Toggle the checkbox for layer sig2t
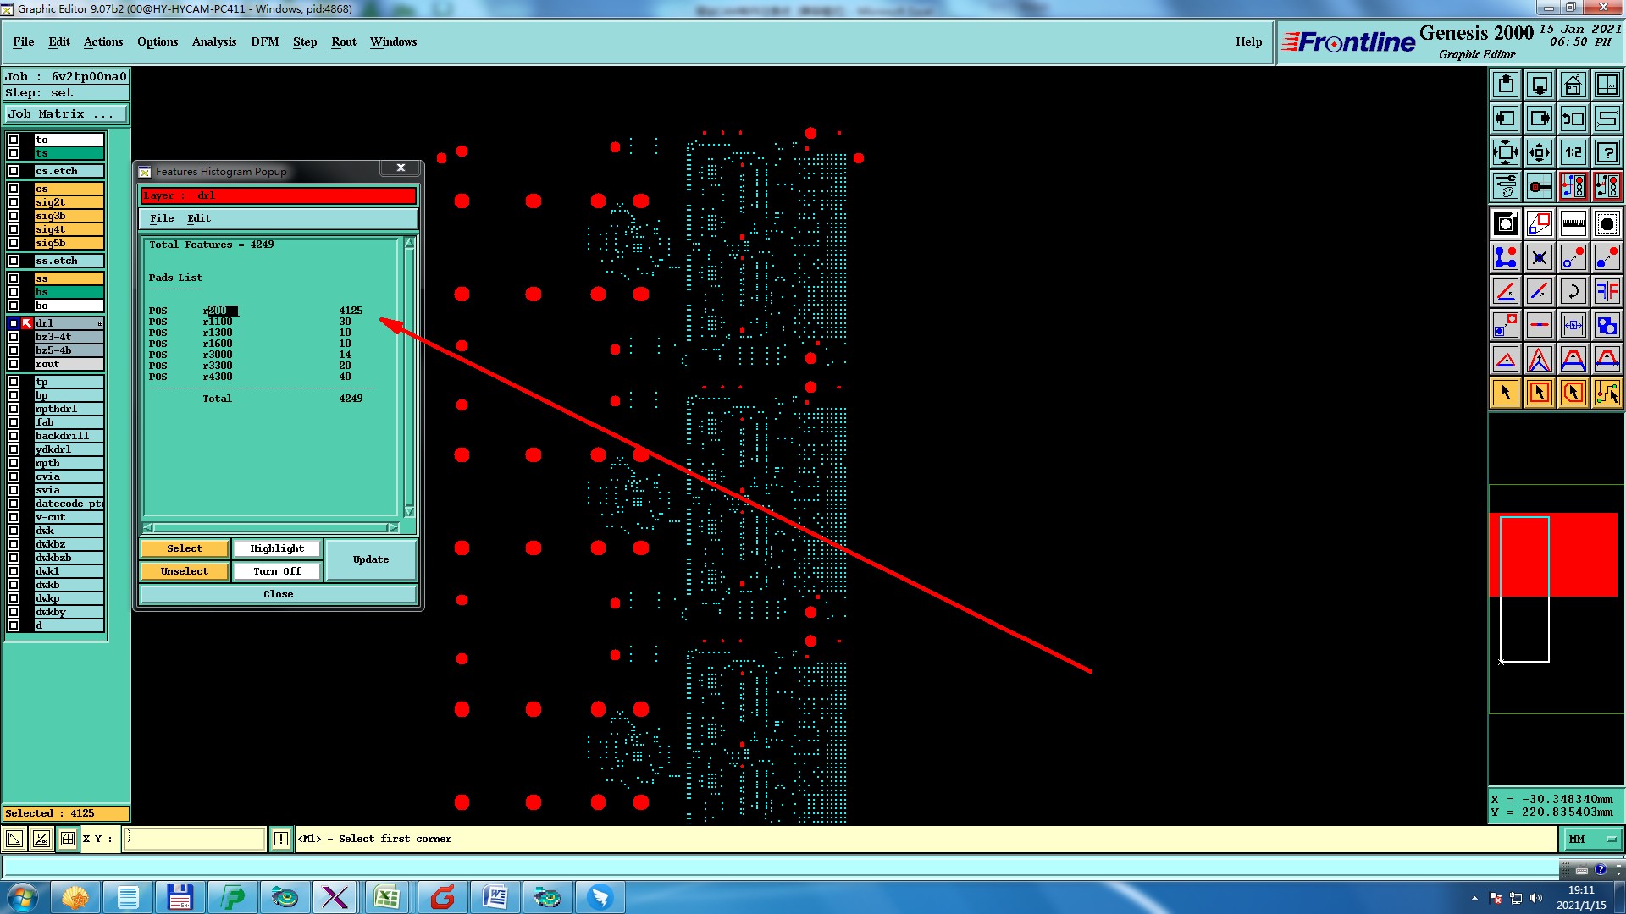This screenshot has height=914, width=1626. [14, 202]
